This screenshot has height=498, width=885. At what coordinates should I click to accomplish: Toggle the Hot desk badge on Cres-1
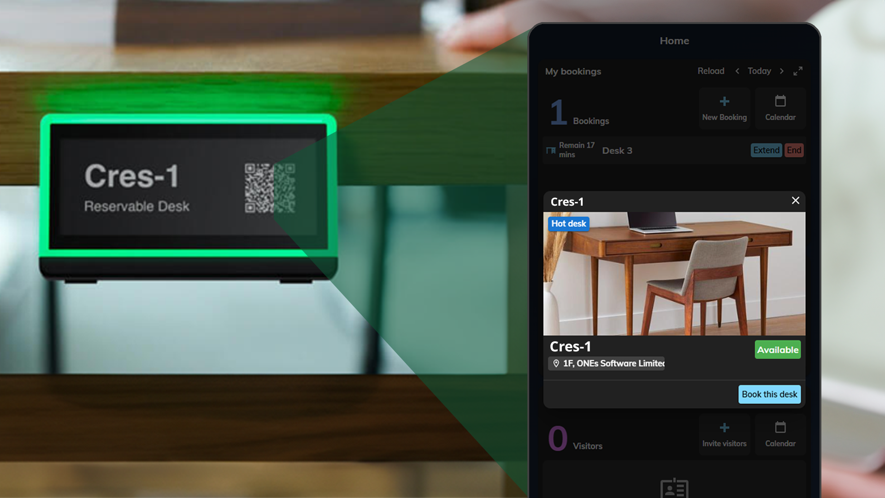click(568, 224)
